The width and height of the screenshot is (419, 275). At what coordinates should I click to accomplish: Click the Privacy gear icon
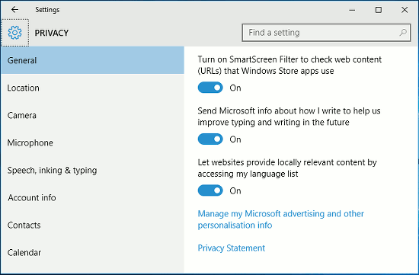click(x=14, y=33)
